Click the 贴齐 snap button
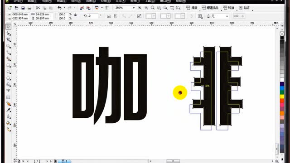Viewport: 290px width, 163px height. 244,8
